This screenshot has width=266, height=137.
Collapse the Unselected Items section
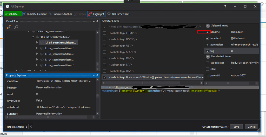208,57
